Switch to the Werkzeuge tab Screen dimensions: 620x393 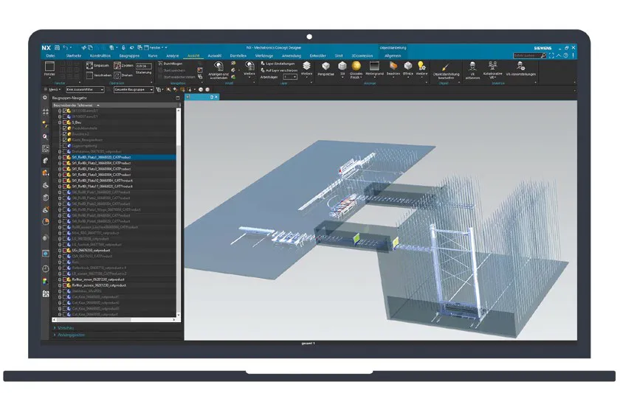click(x=264, y=56)
